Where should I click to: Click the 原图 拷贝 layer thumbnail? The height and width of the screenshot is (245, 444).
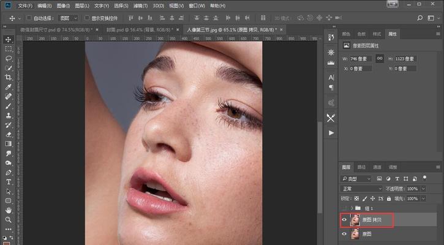(x=355, y=220)
